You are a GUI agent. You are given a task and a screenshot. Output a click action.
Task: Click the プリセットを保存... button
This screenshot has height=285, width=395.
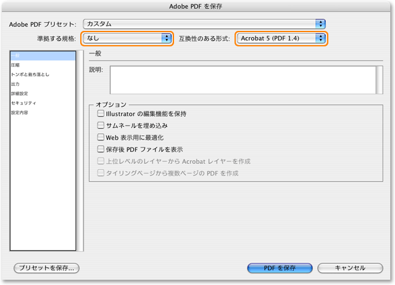47,268
